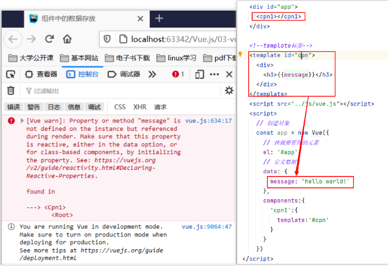Open the vue.js:9064:47 source link
The height and width of the screenshot is (266, 388).
pyautogui.click(x=207, y=227)
